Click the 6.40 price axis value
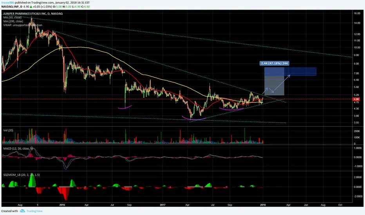 356,80
